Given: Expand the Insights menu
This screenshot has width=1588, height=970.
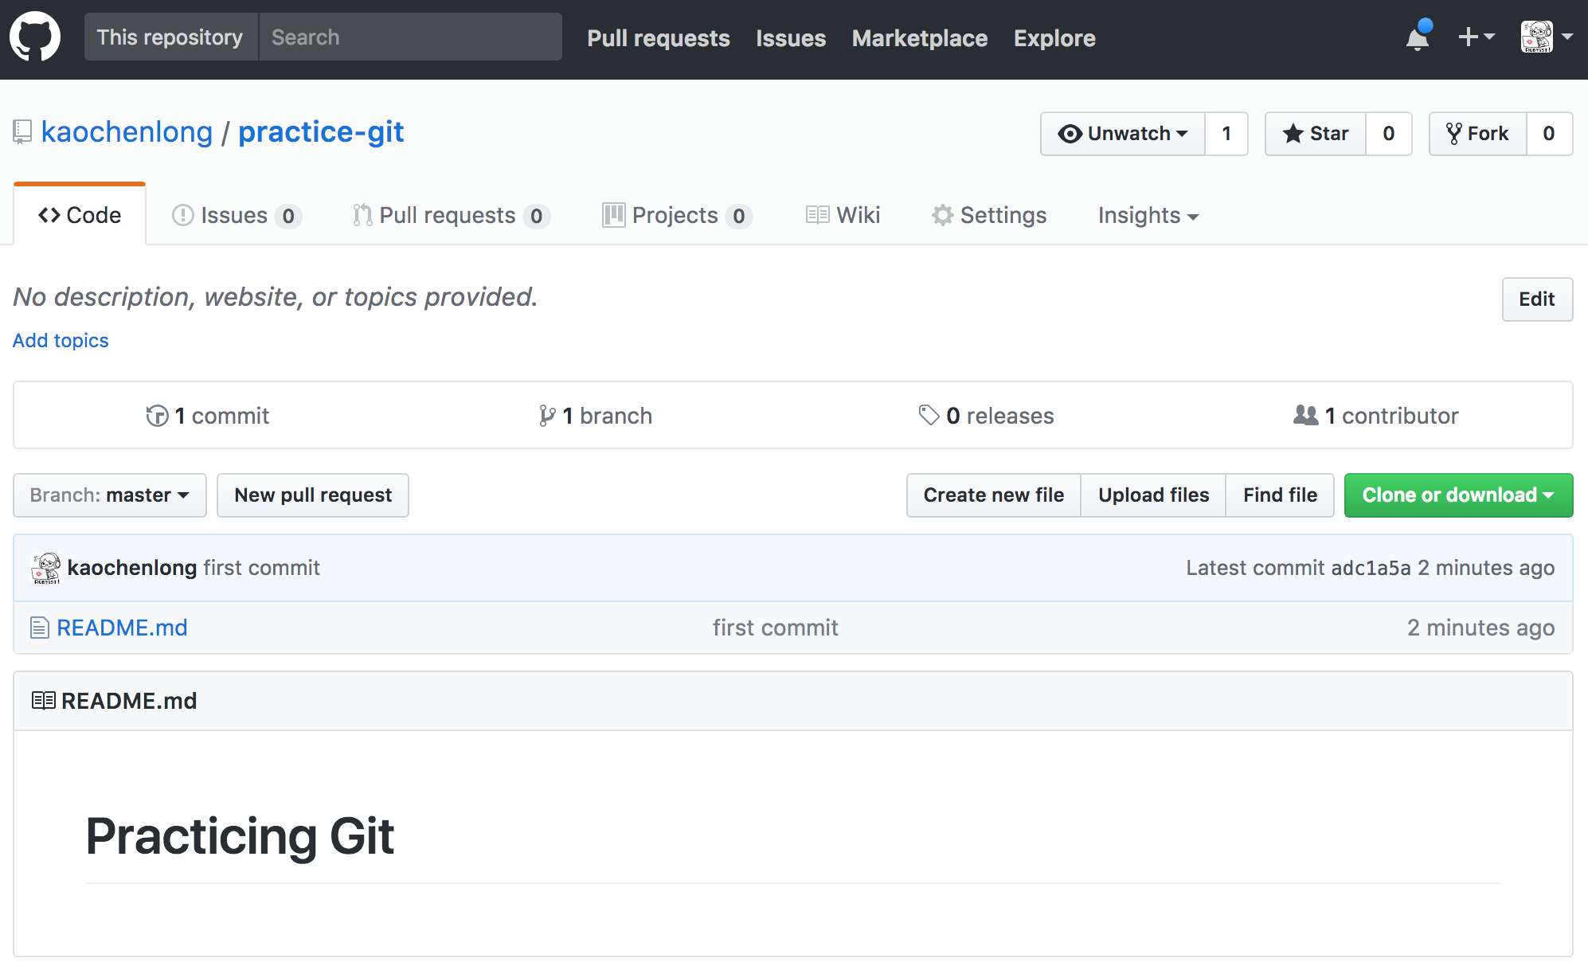Looking at the screenshot, I should [x=1147, y=215].
